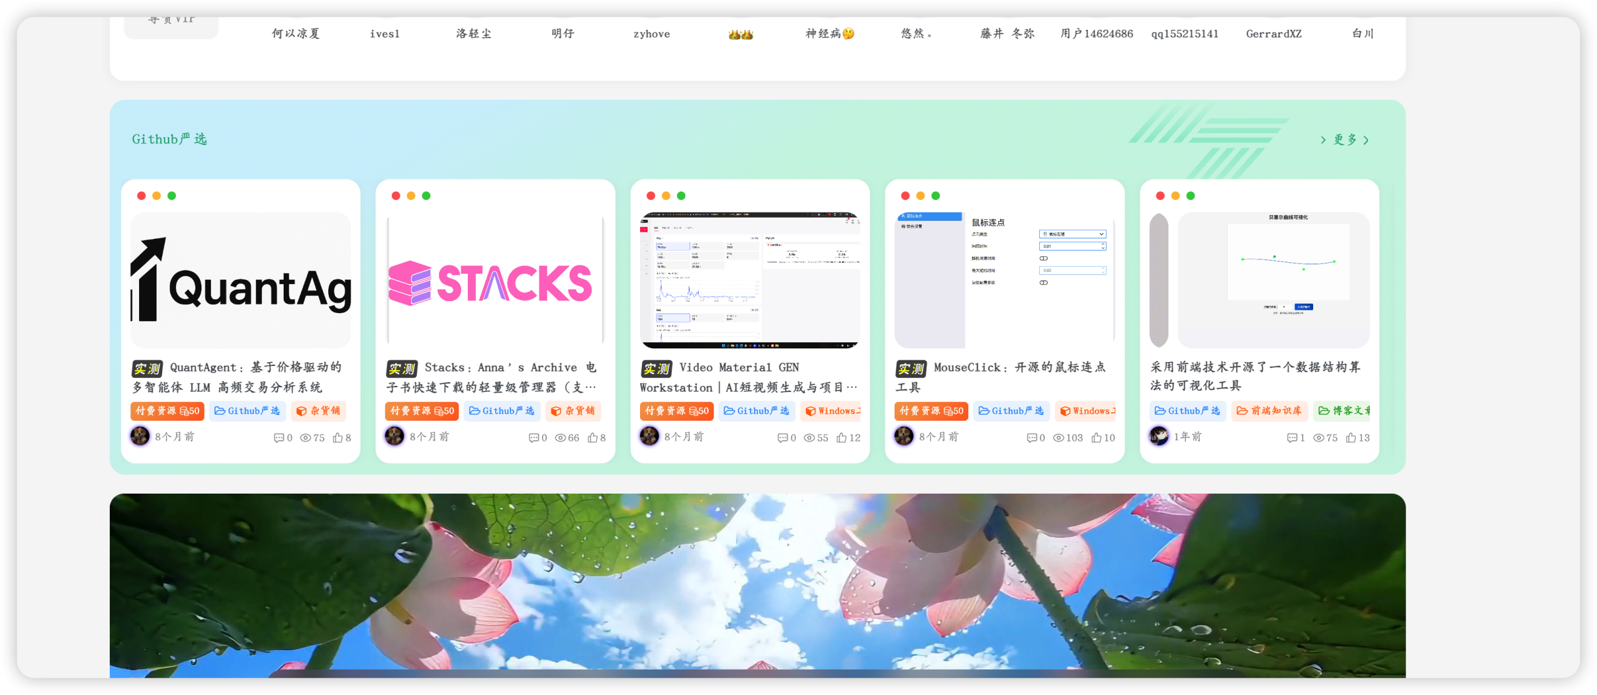Open user profile GerrardXZ
Screen dimensions: 1597x695
[1274, 34]
